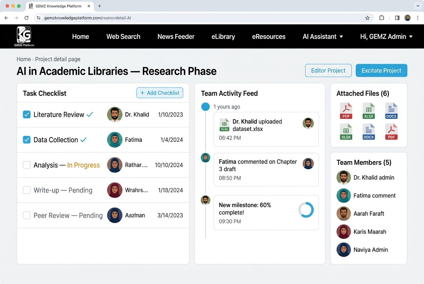Uncheck the Data Collection checkbox

26,140
